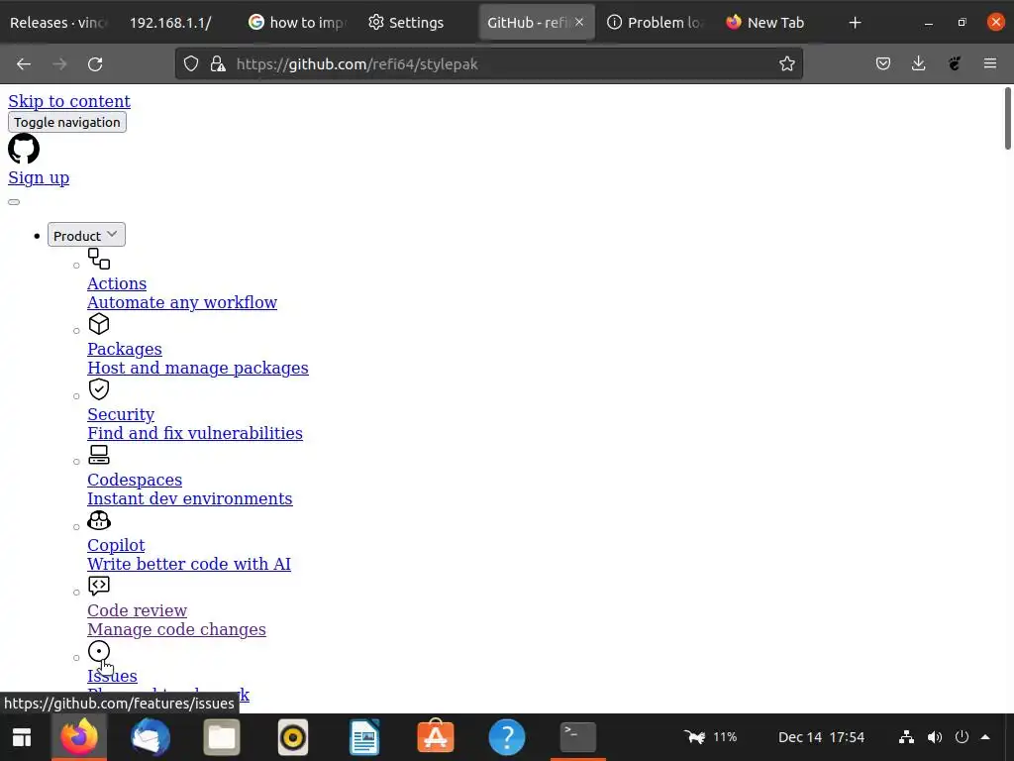This screenshot has width=1014, height=761.
Task: Reload the GitHub page
Action: (x=95, y=64)
